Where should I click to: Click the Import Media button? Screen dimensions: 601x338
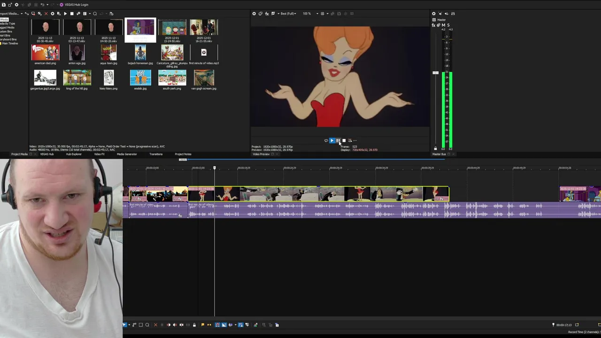9,14
